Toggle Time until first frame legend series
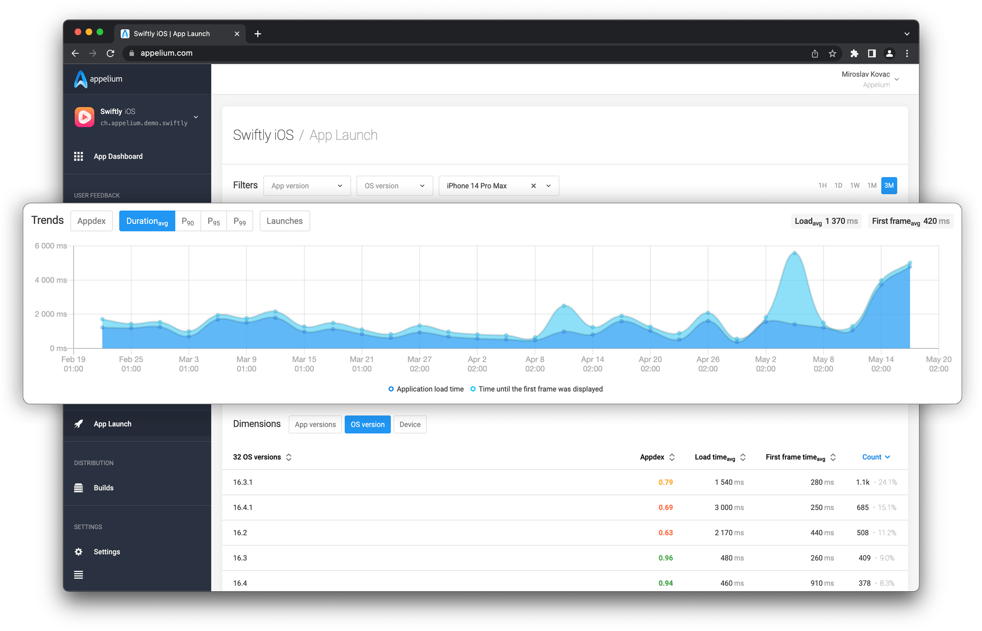This screenshot has height=631, width=982. [536, 389]
